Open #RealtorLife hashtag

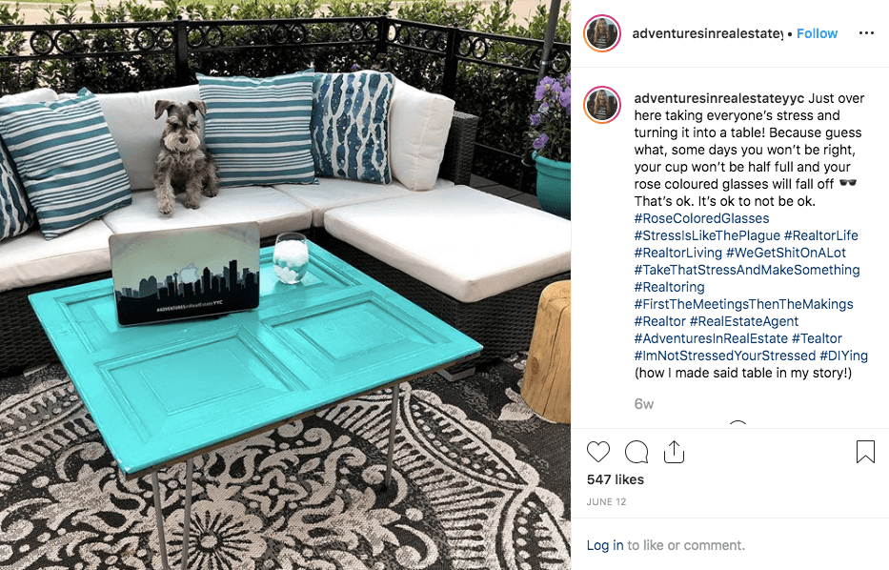click(821, 235)
